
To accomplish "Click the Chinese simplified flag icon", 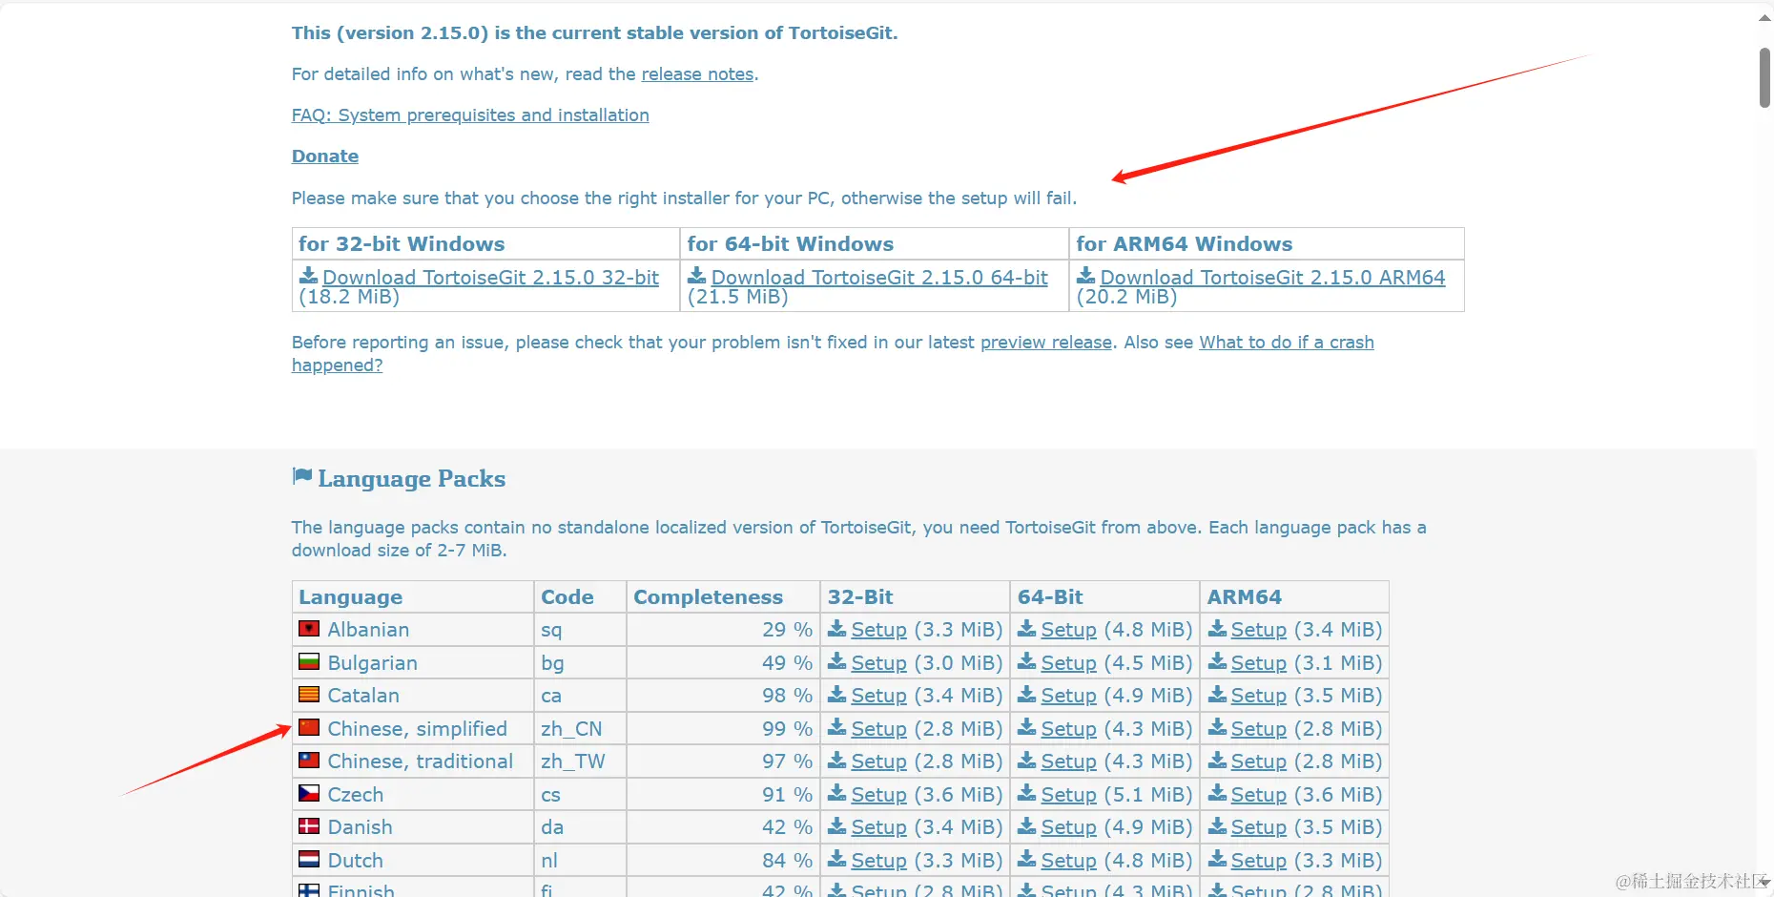I will pos(309,727).
